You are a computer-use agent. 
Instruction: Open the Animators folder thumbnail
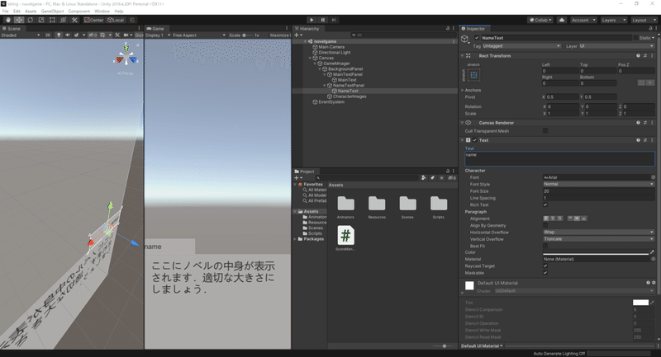pos(345,204)
